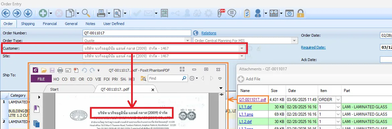392x129 pixels.
Task: Click the copy document toolbar icon
Action: pos(70,13)
